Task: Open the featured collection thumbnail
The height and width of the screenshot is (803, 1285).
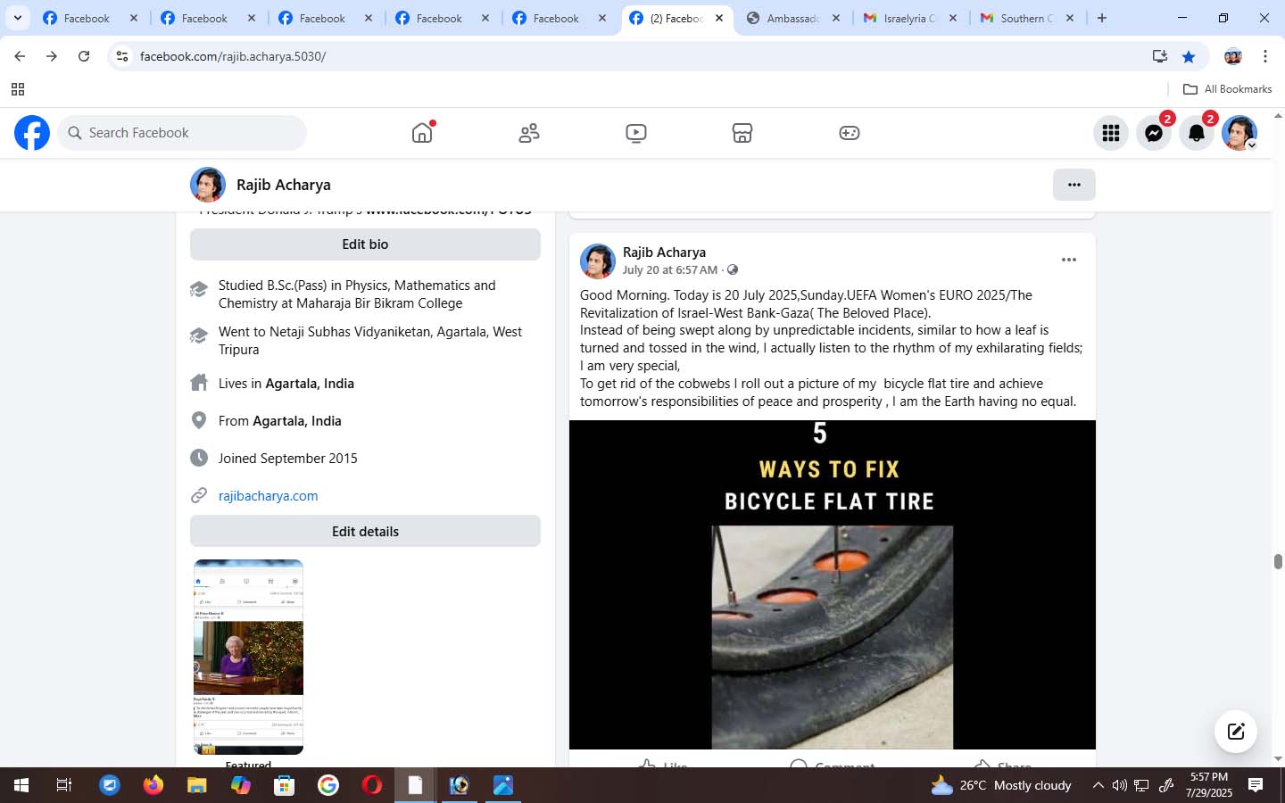Action: (248, 657)
